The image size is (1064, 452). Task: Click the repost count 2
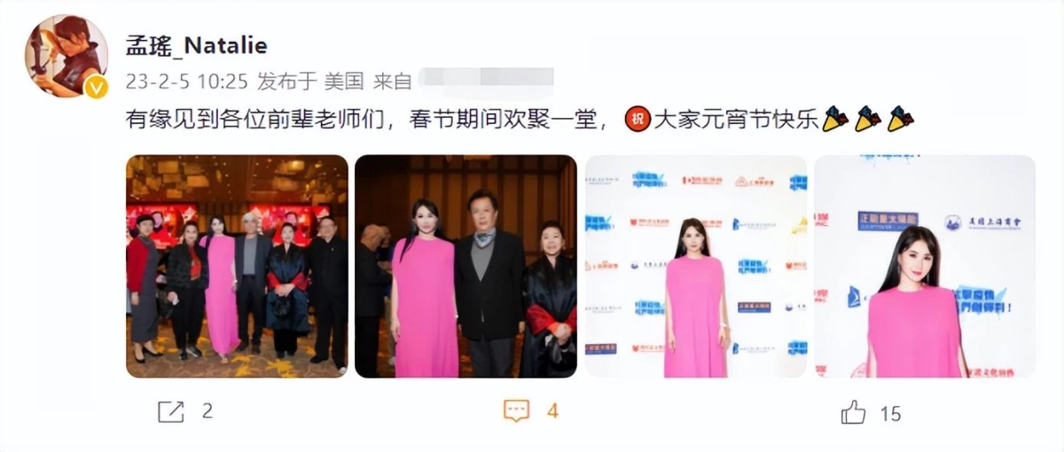coord(207,412)
